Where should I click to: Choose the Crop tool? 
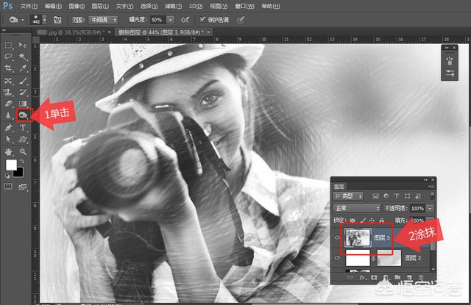[10, 68]
